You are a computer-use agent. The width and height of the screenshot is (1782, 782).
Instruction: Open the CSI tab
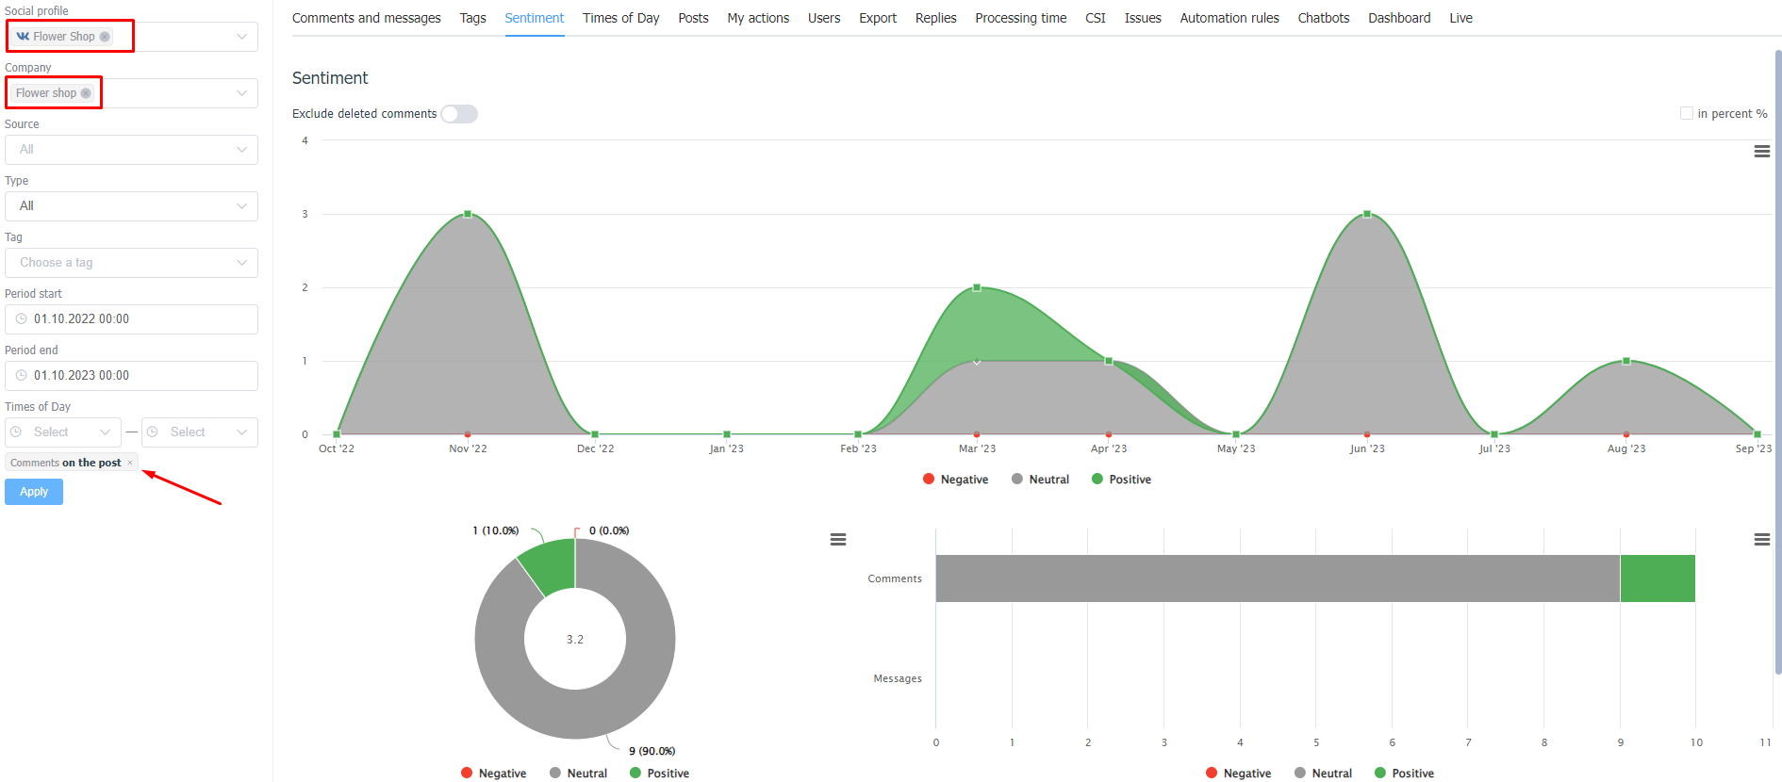tap(1096, 18)
